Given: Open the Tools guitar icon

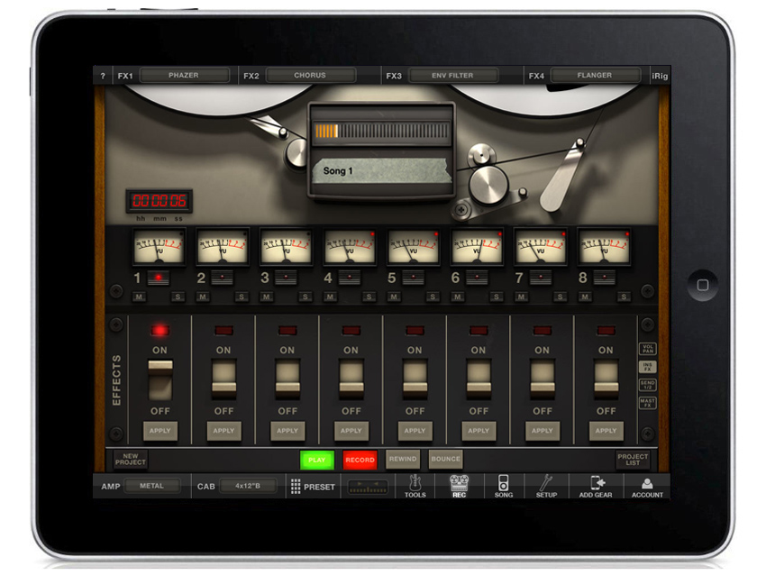Looking at the screenshot, I should [x=415, y=486].
